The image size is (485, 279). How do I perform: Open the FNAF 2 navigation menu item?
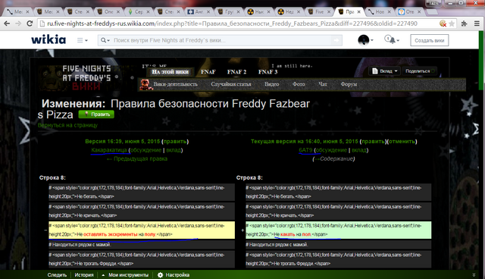[x=236, y=72]
